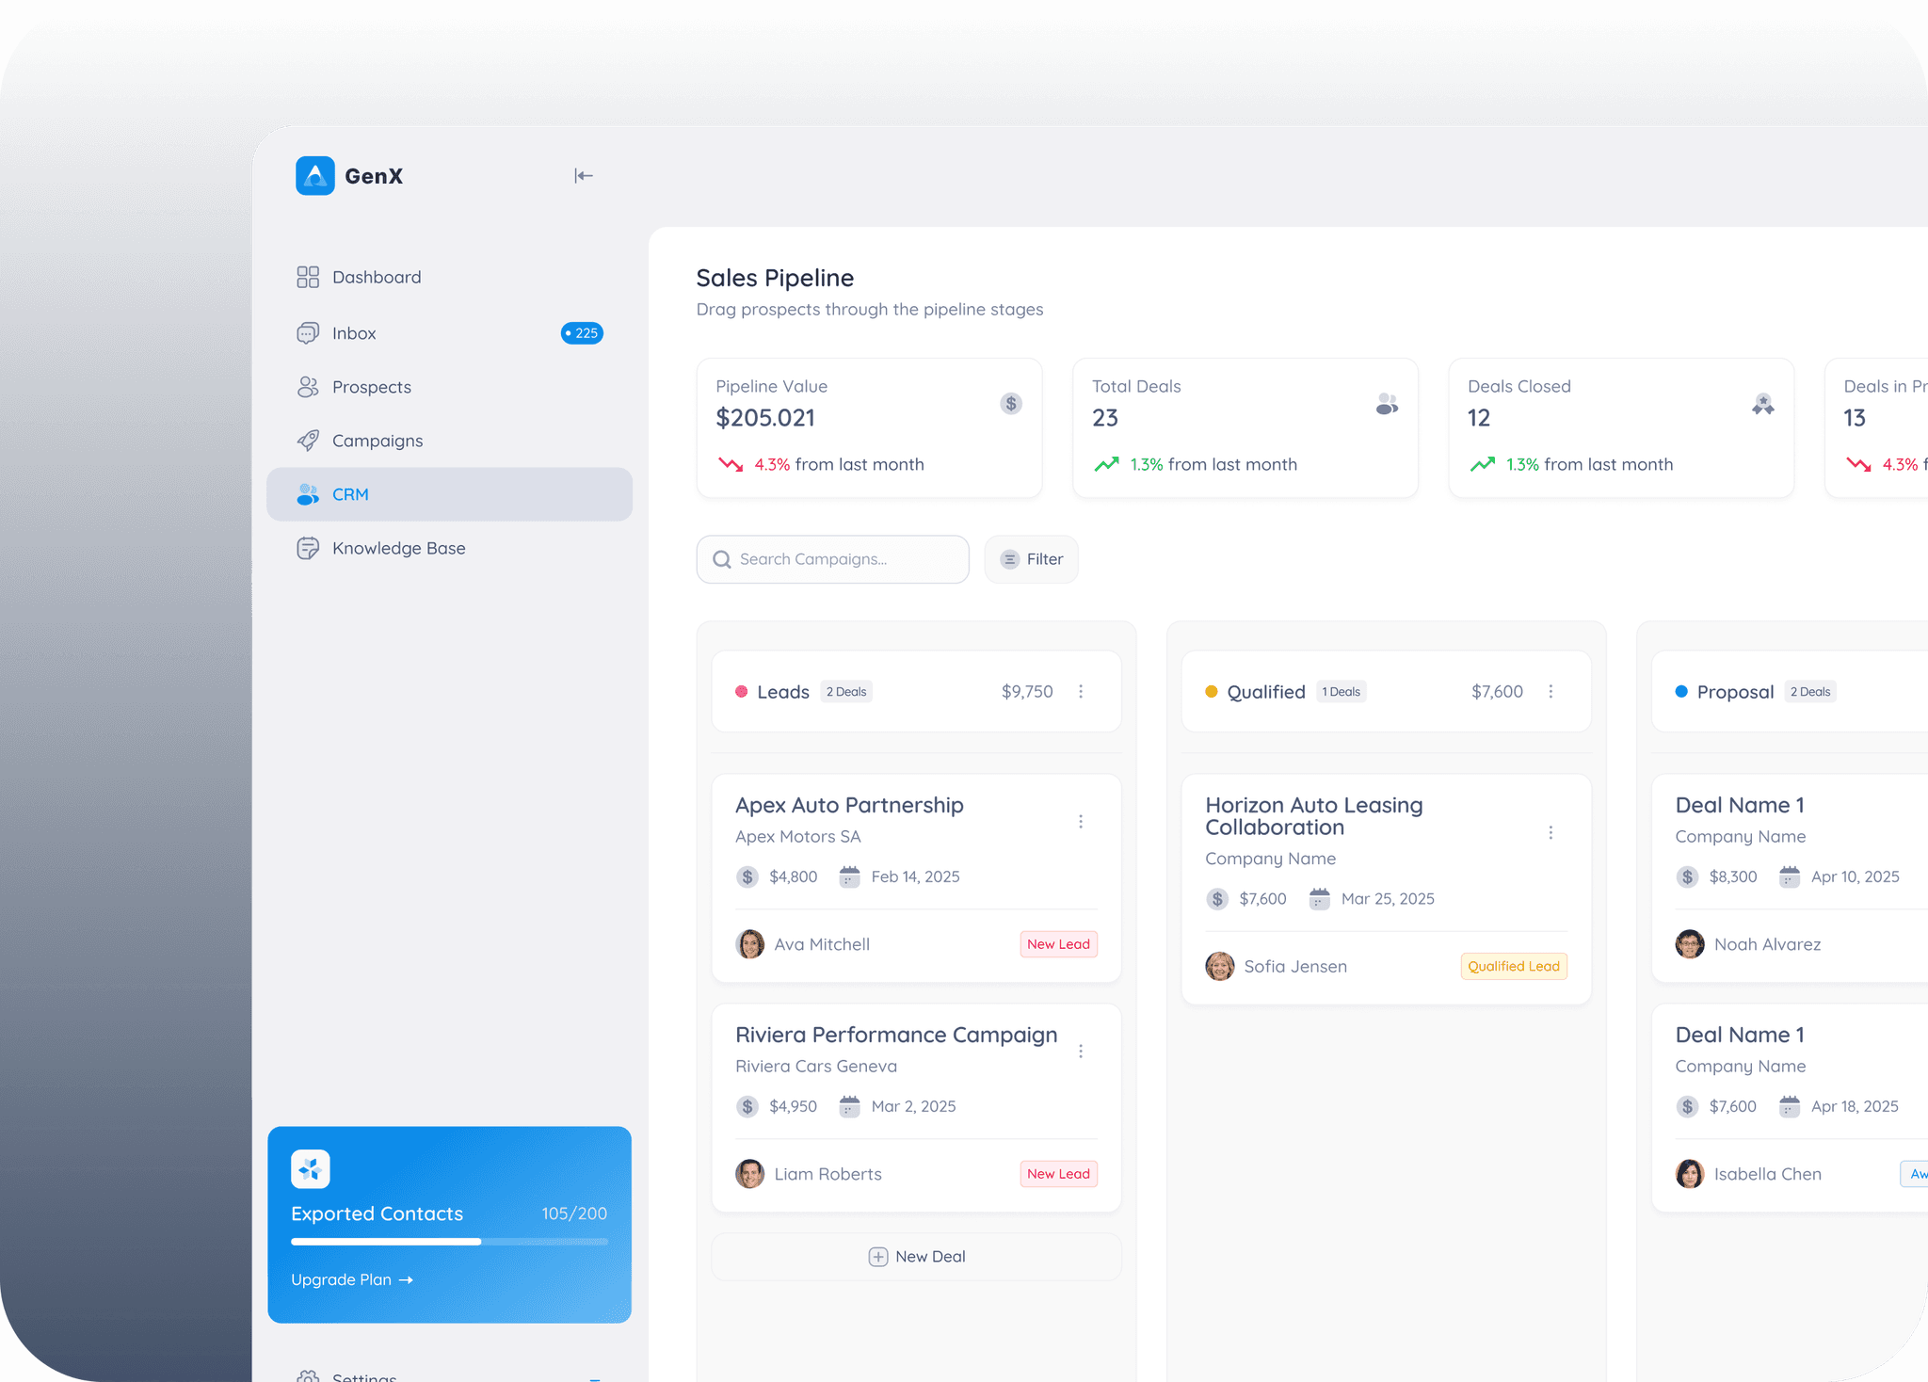The image size is (1928, 1382).
Task: Open Apex Auto Partnership card menu
Action: [1081, 822]
